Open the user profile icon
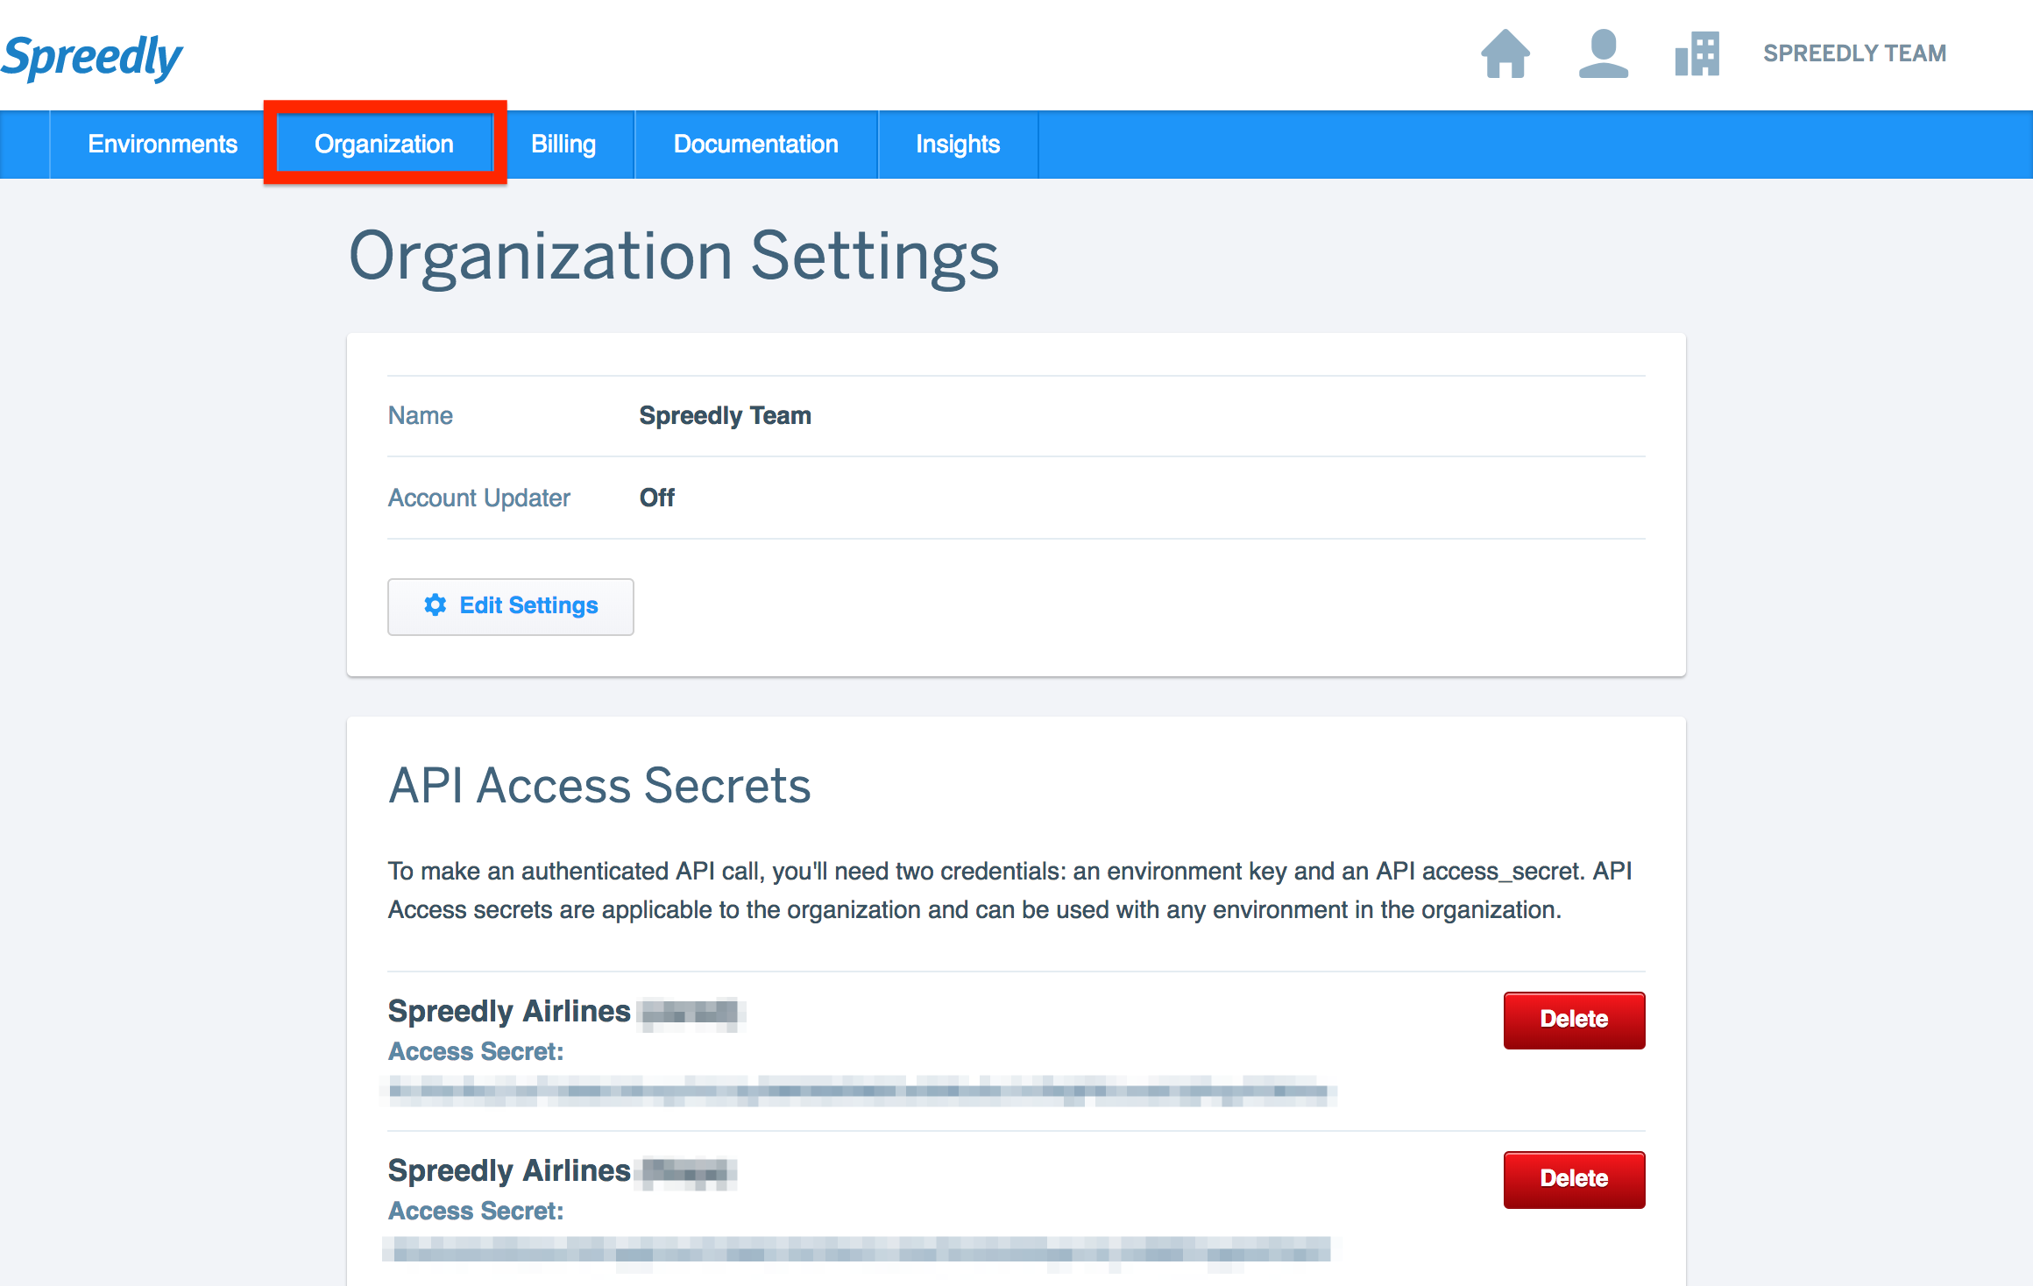Viewport: 2033px width, 1286px height. 1603,53
